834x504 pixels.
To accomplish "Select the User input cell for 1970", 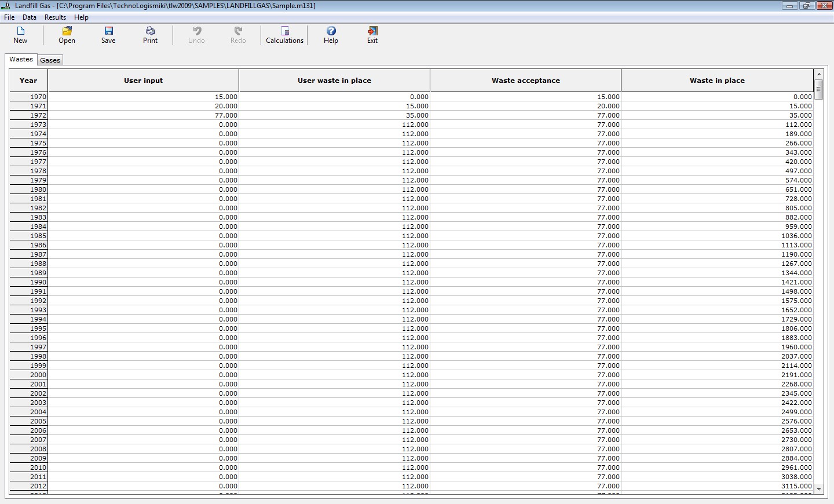I will 143,97.
